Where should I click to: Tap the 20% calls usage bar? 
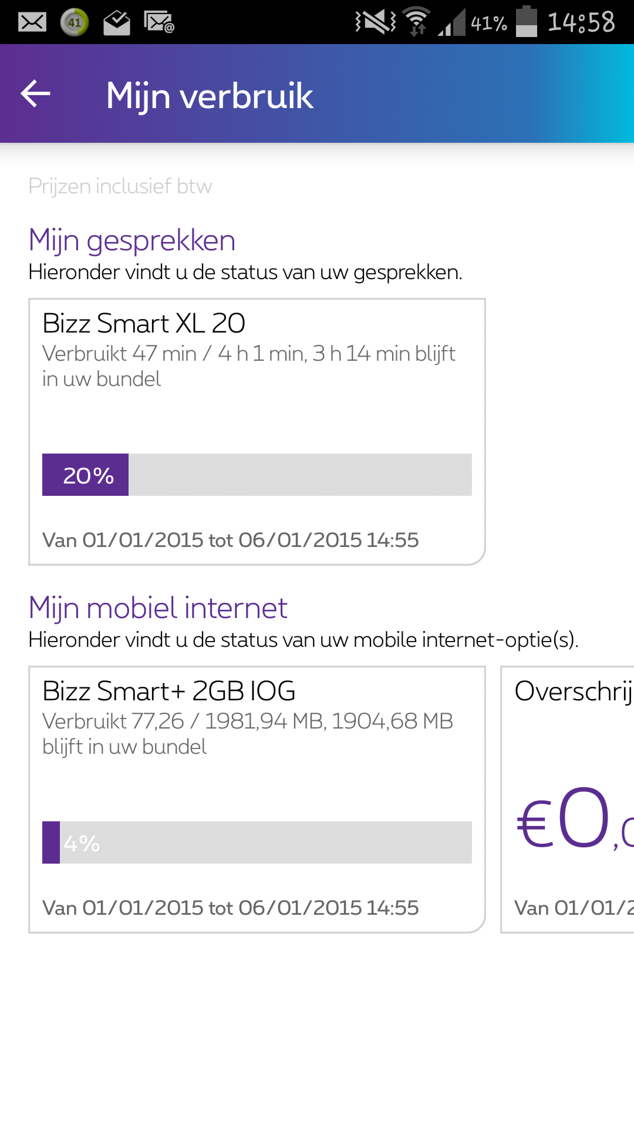pyautogui.click(x=257, y=475)
